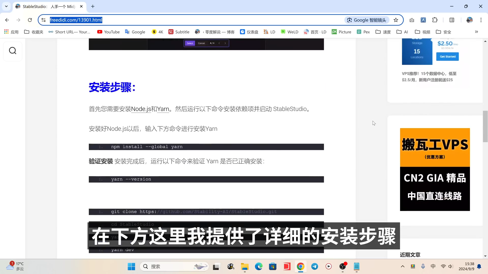
Task: Open the Extensions puzzle icon
Action: [435, 20]
